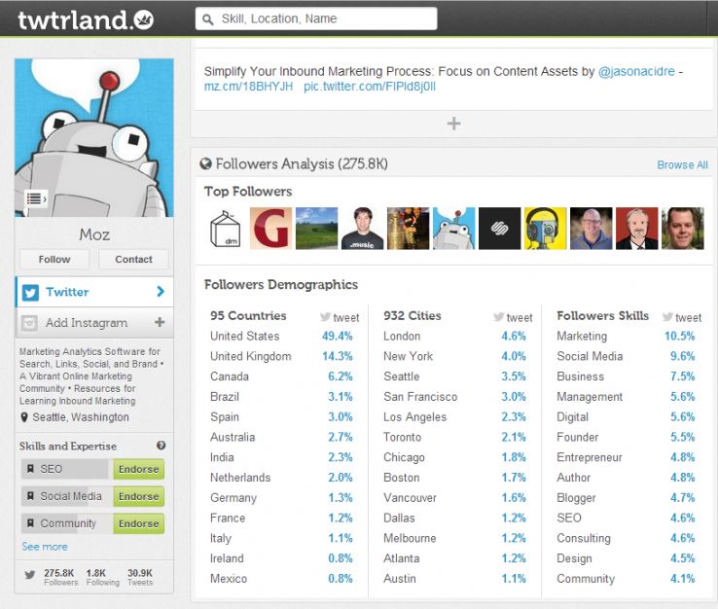Expand more tweets with the plus bar

click(453, 124)
